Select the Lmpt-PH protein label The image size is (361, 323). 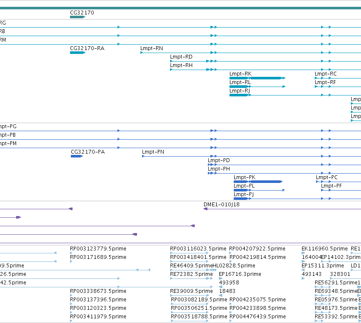pyautogui.click(x=219, y=169)
